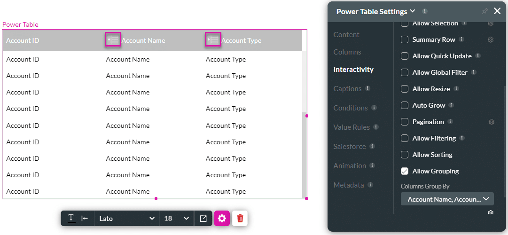Show the info tooltip for Allow Filtering

pyautogui.click(x=462, y=138)
